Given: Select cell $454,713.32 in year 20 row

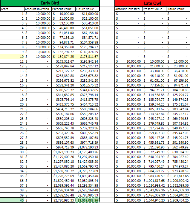Looking at the screenshot, I should 87,104.
